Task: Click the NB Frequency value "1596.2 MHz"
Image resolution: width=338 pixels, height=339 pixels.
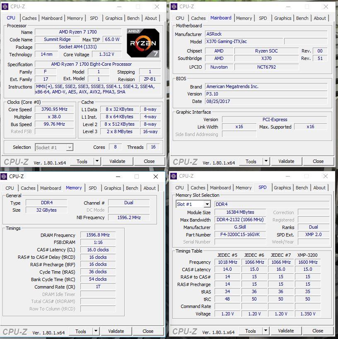Action: click(x=129, y=217)
